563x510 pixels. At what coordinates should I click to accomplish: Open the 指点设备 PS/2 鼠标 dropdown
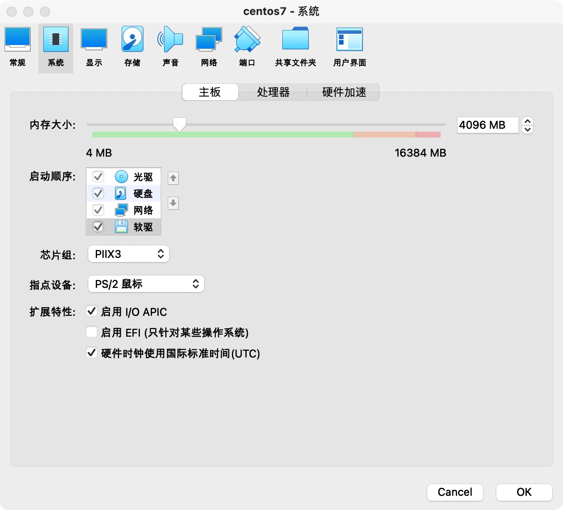pyautogui.click(x=146, y=284)
